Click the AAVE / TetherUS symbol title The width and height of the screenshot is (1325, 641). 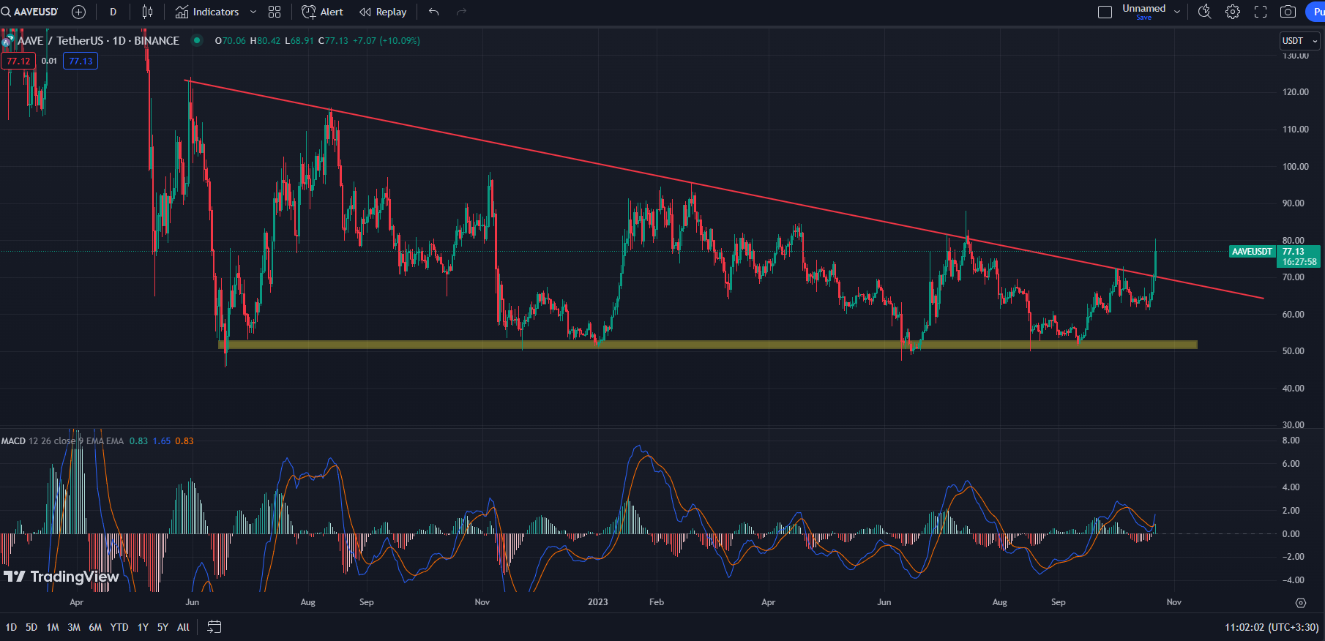click(x=98, y=41)
